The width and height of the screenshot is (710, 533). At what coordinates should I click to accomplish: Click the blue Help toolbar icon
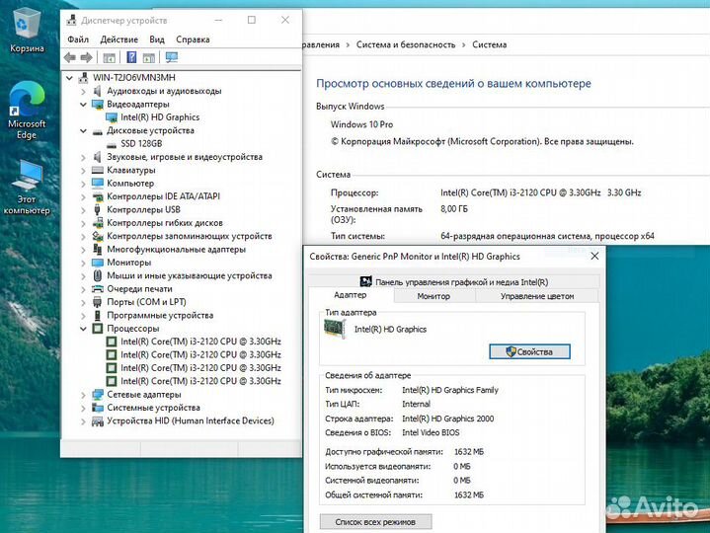pos(131,57)
